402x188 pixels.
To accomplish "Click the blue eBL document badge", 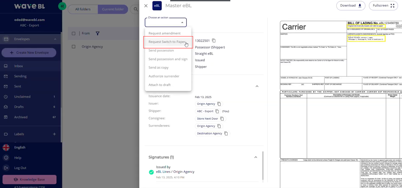I will click(157, 6).
